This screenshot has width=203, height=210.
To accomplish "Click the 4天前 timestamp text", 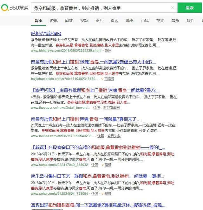I will (x=35, y=97).
